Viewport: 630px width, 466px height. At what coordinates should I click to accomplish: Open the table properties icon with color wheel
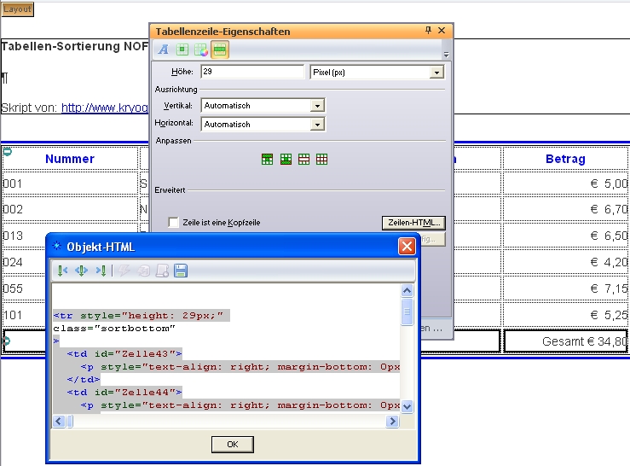point(200,50)
